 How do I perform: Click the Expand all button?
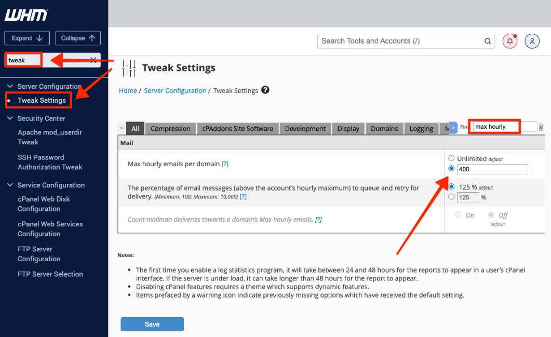(x=27, y=38)
